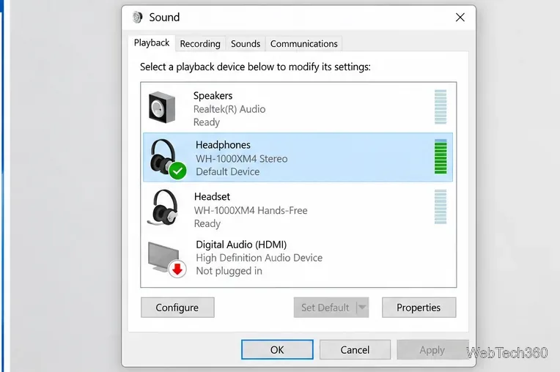Screen dimensions: 560x372
Task: Click the Headphones green level meter
Action: tap(441, 157)
